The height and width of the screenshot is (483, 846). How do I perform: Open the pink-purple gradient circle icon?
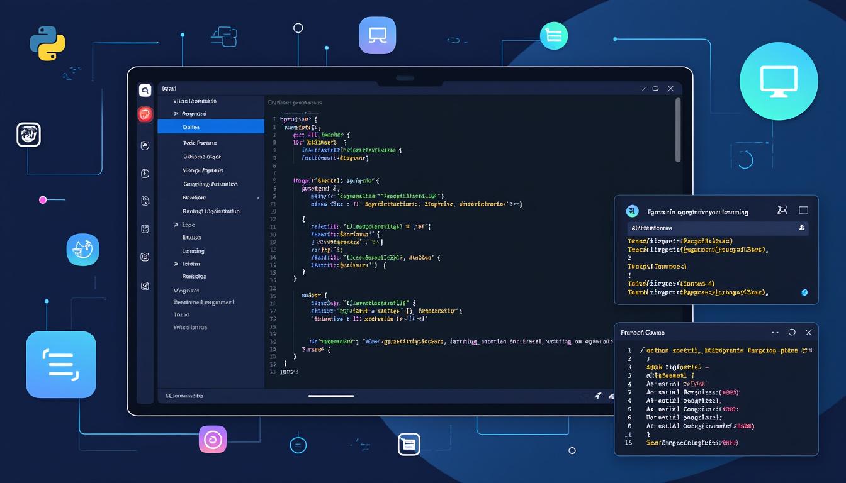(x=213, y=440)
